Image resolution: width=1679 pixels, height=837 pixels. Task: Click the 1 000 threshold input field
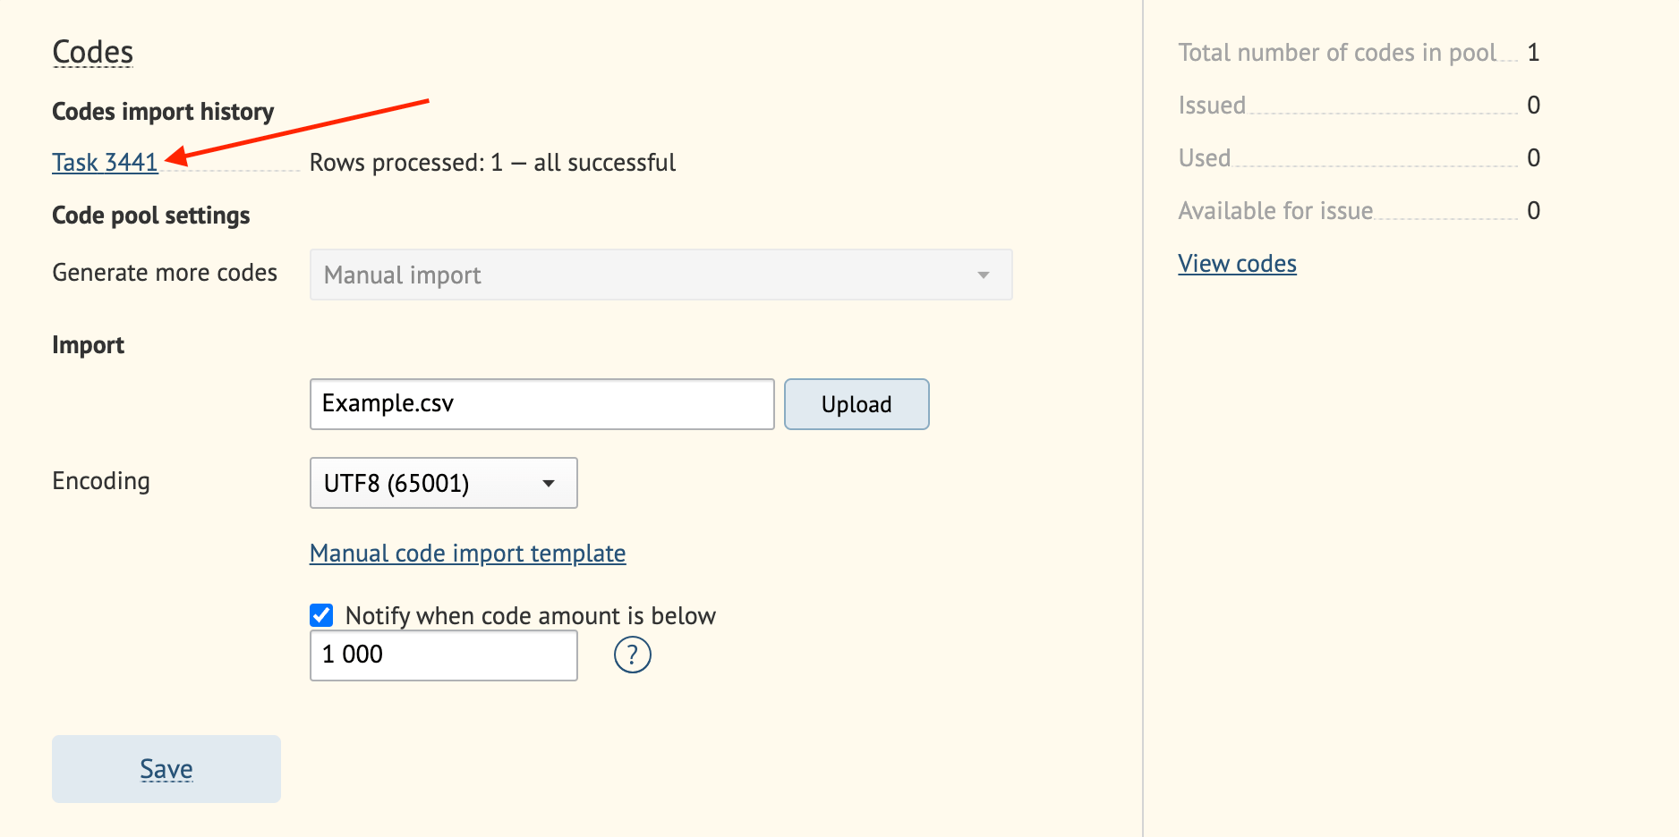click(x=443, y=655)
